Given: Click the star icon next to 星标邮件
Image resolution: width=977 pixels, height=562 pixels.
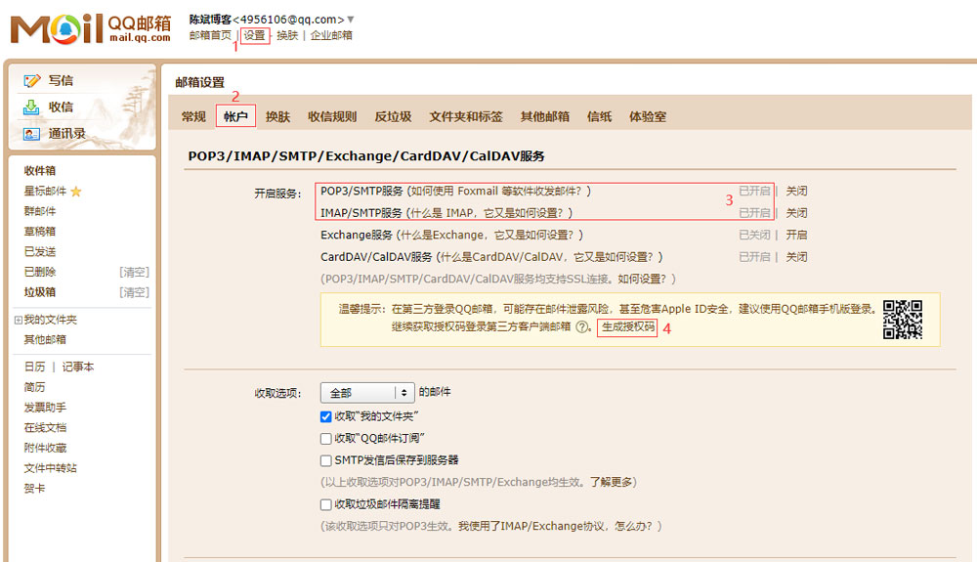Looking at the screenshot, I should 76,192.
